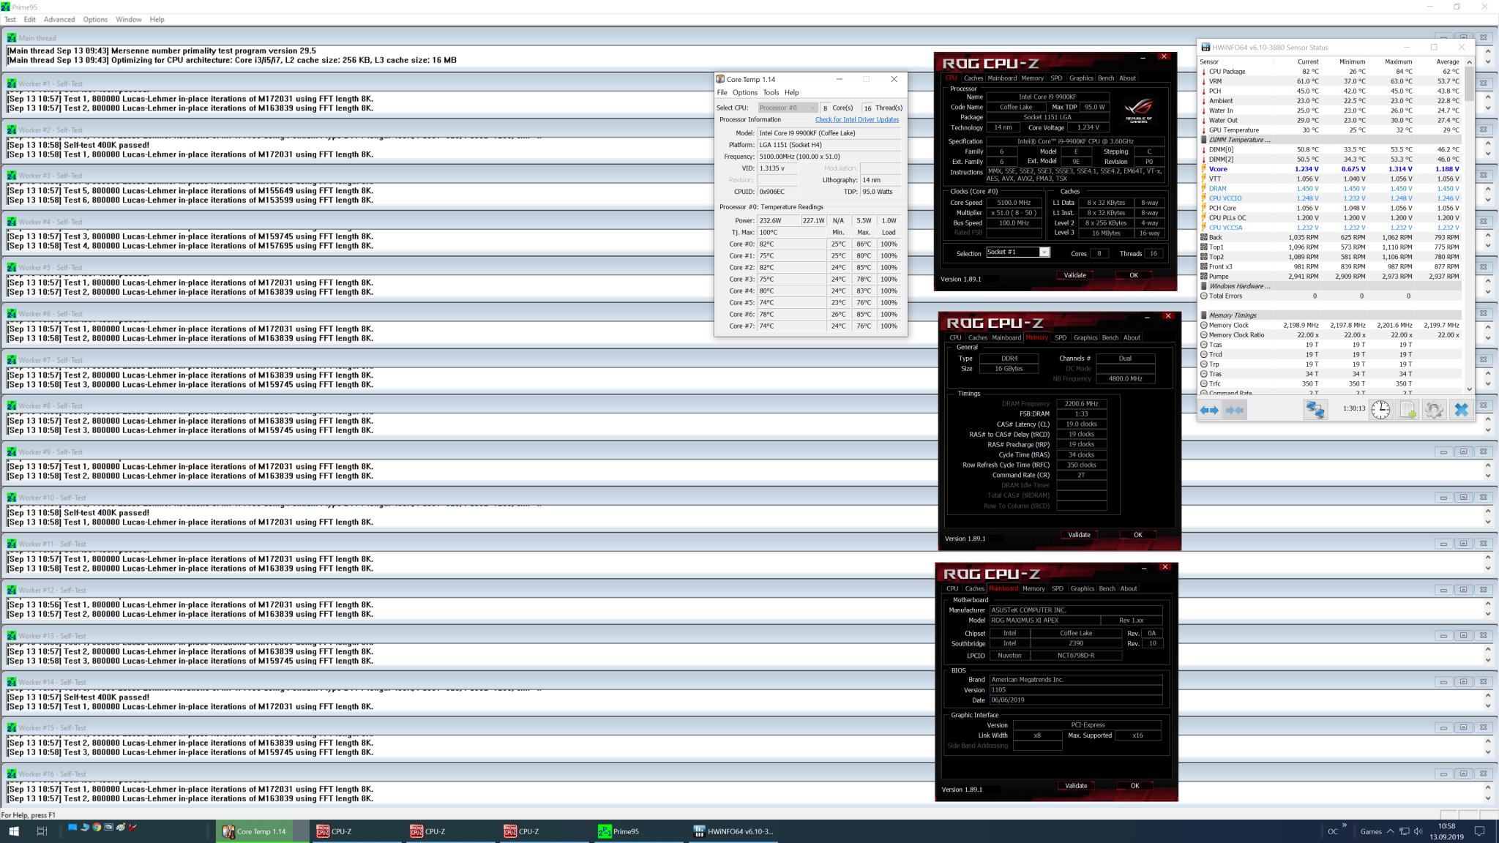Click HWiNFO remote network monitors icon
1499x843 pixels.
[1315, 410]
